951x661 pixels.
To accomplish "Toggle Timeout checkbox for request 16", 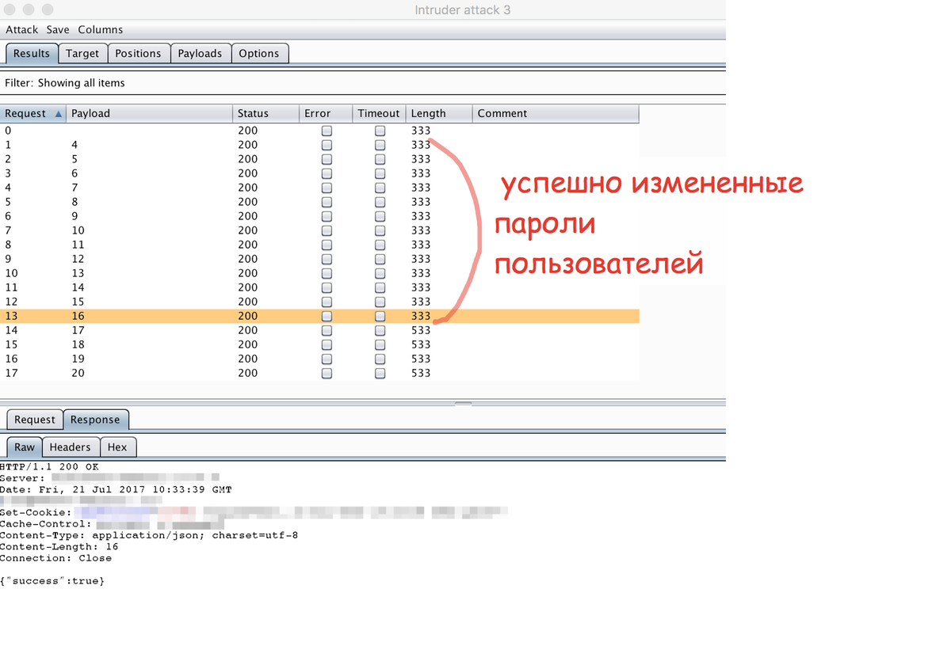I will 380,359.
